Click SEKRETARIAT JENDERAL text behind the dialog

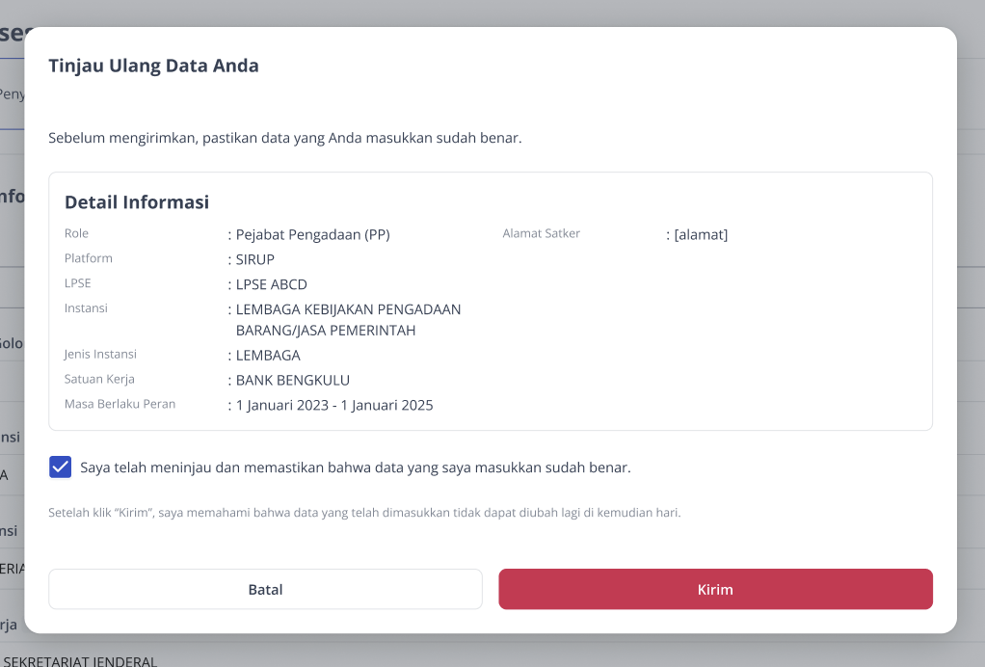click(x=80, y=661)
